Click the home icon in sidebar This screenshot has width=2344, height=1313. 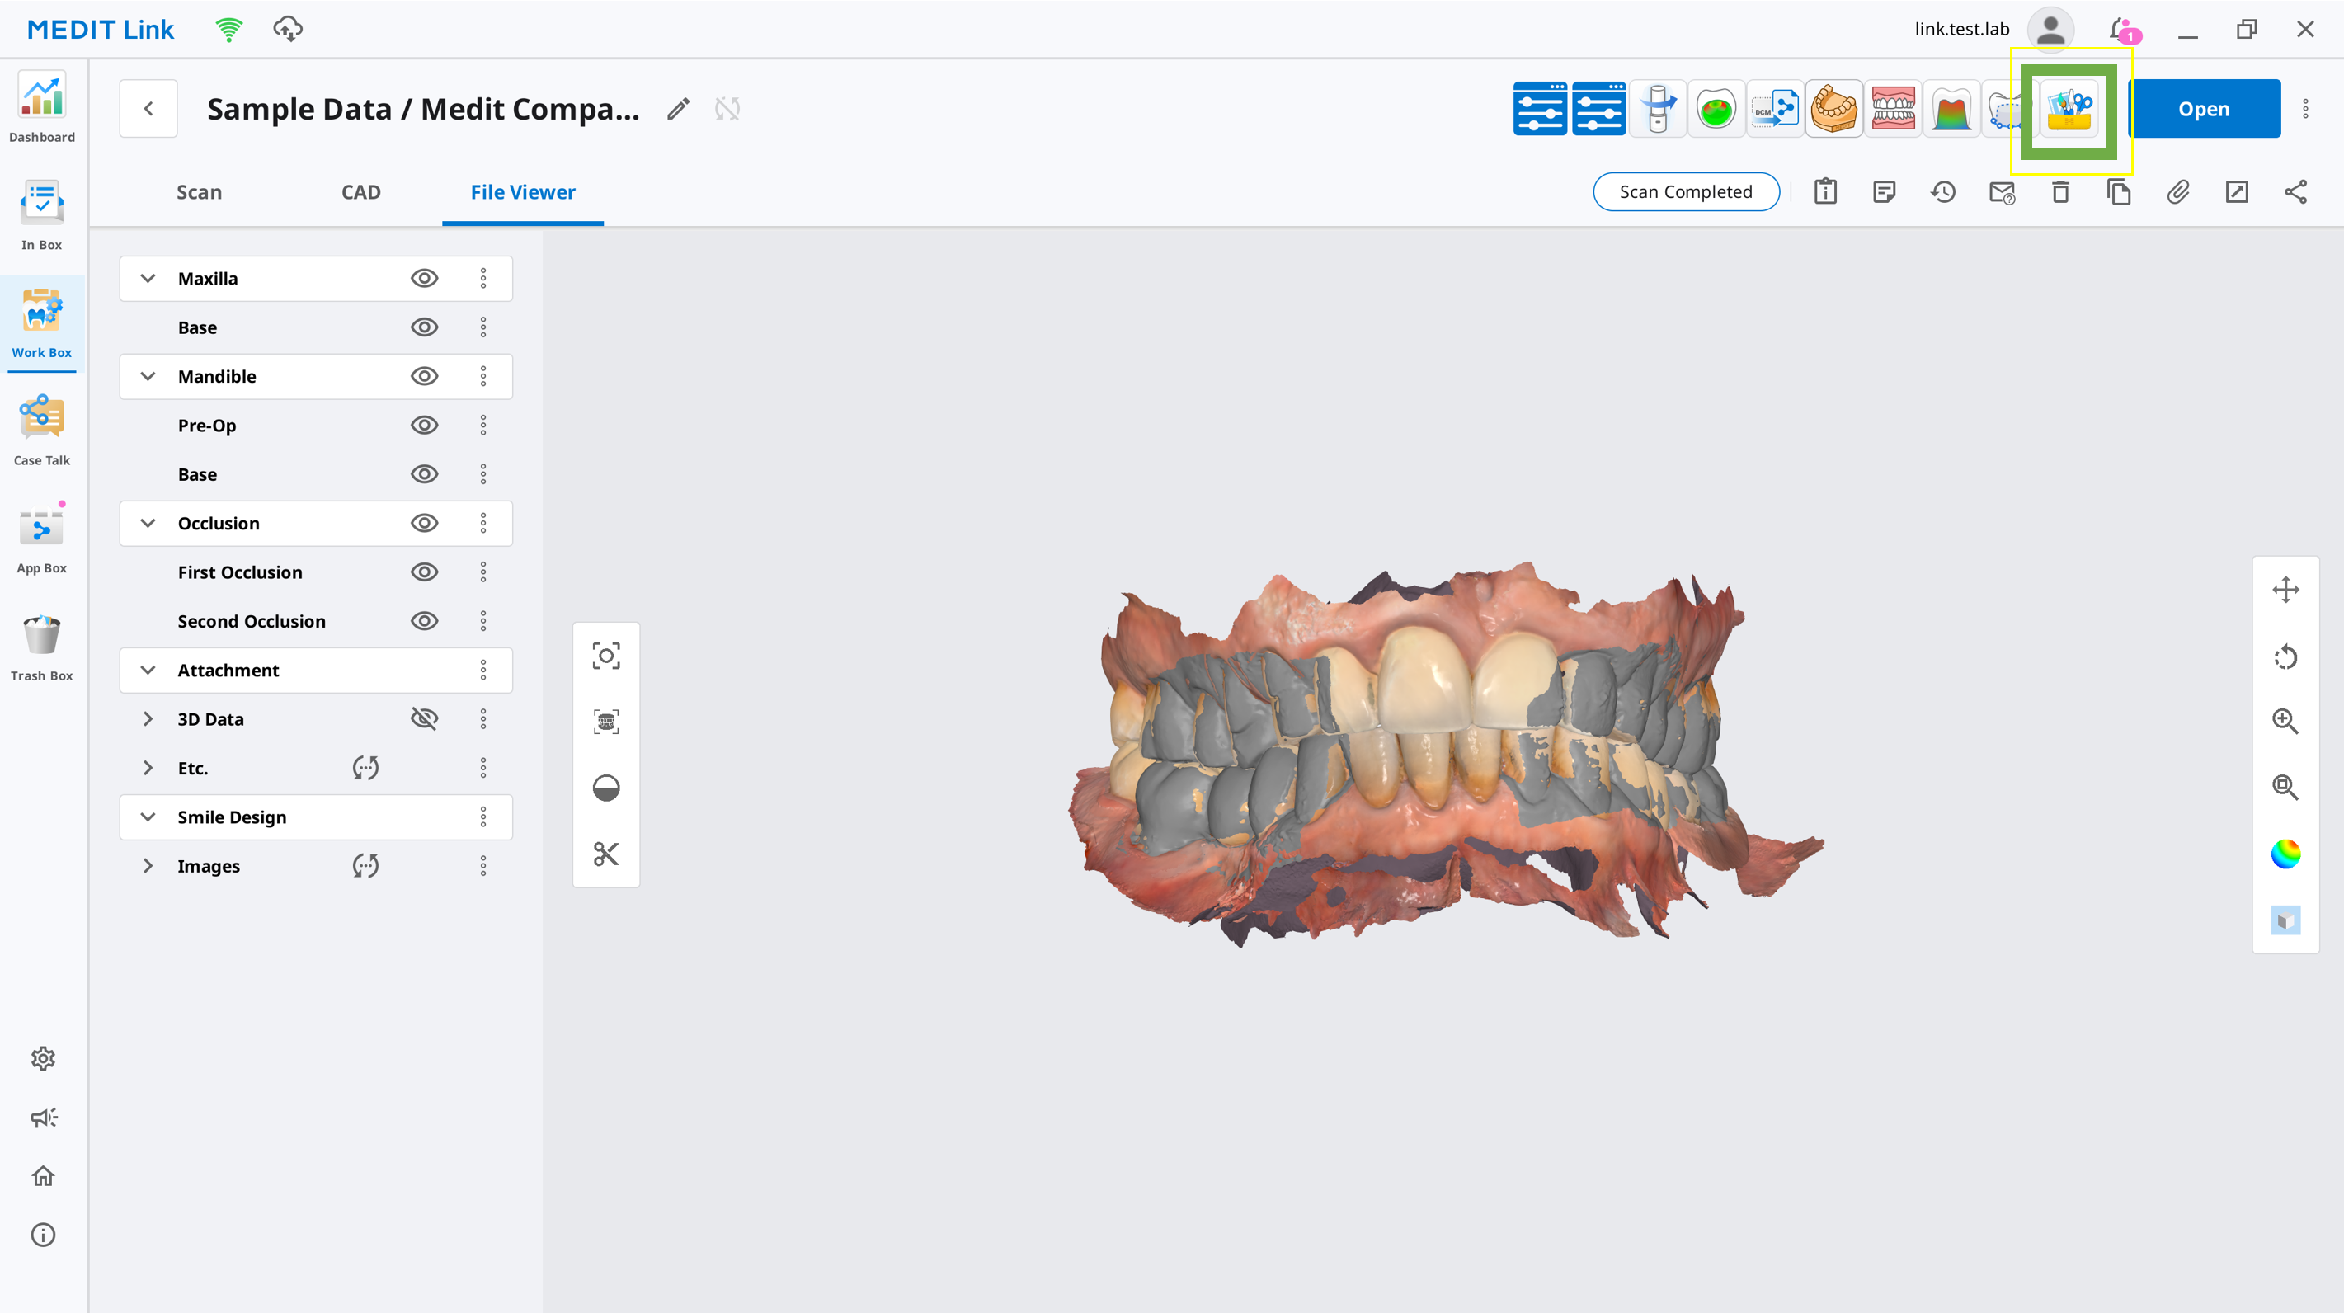pyautogui.click(x=43, y=1175)
